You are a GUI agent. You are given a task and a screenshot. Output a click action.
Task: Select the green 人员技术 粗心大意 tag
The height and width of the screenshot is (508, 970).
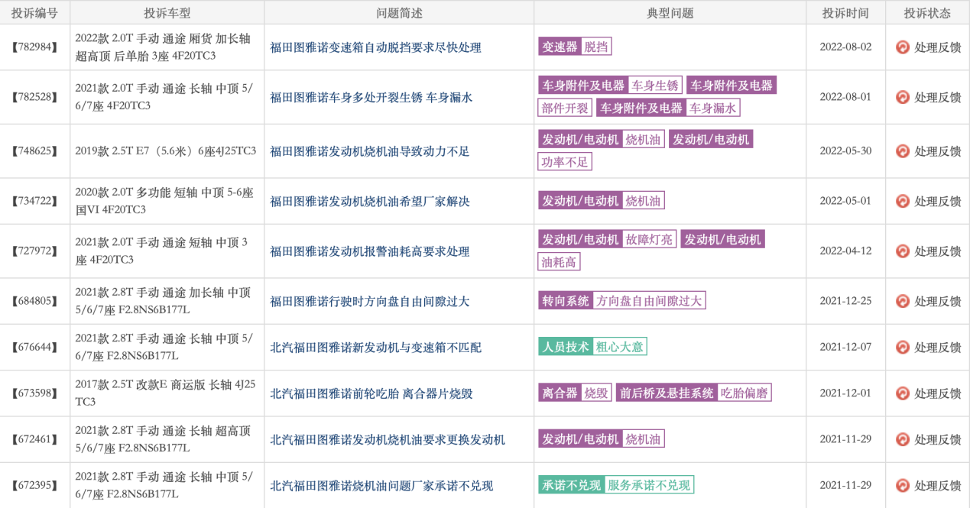coord(593,346)
